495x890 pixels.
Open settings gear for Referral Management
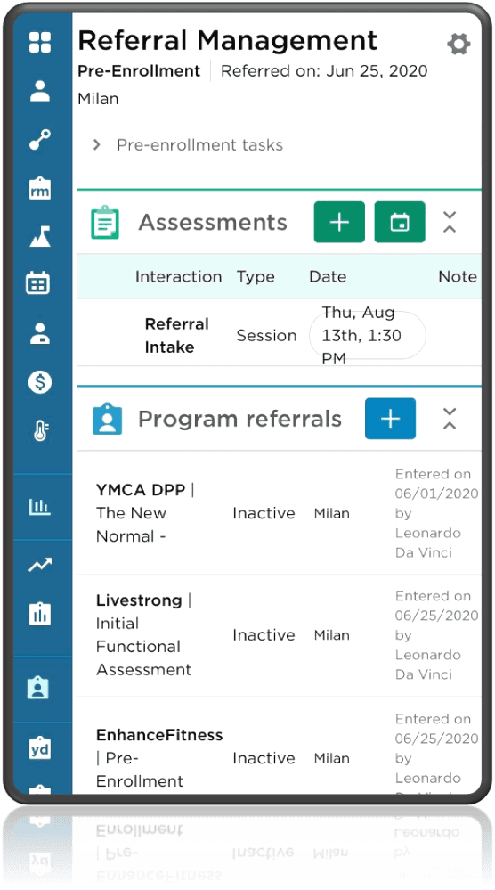tap(458, 44)
